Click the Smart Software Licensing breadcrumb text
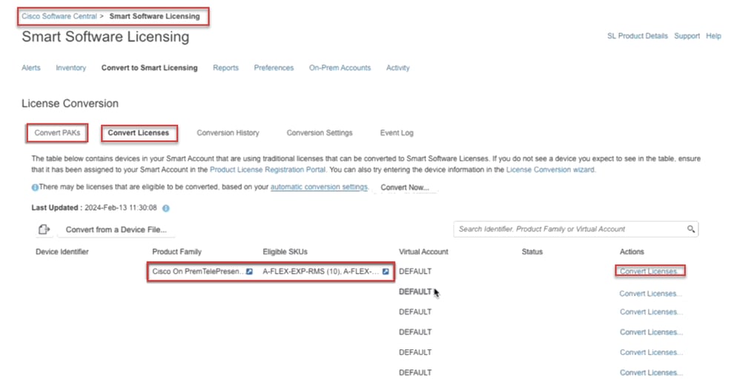 coord(155,16)
